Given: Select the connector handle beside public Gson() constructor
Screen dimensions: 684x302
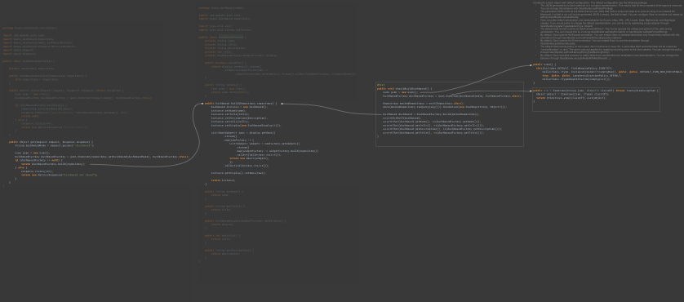Looking at the screenshot, I should [531, 65].
